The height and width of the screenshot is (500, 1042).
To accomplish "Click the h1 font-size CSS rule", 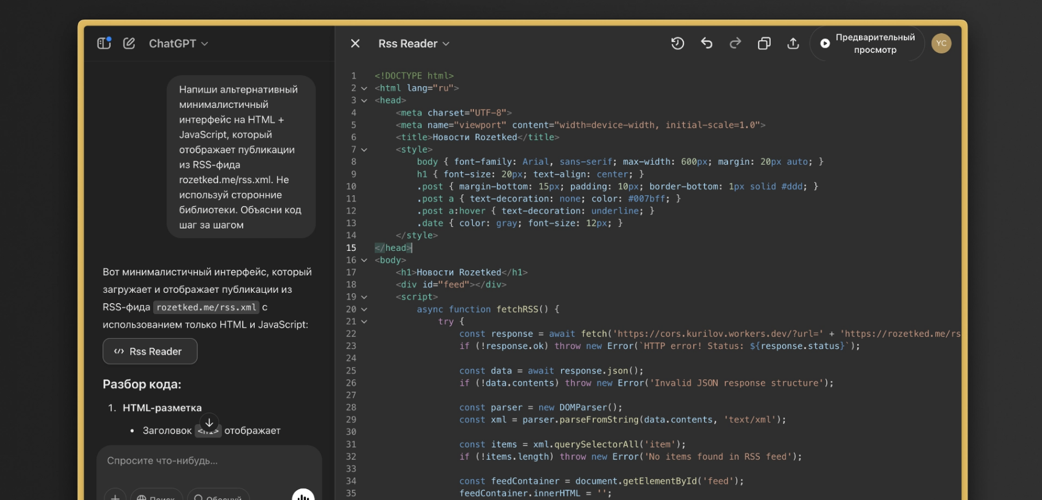I will click(x=530, y=175).
